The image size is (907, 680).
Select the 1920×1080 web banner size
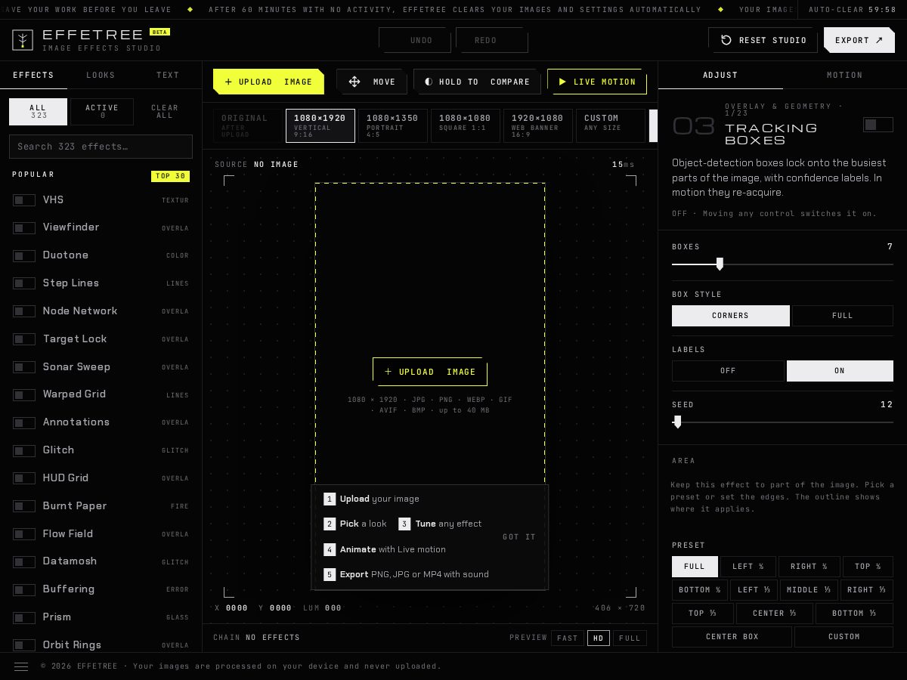pos(538,125)
